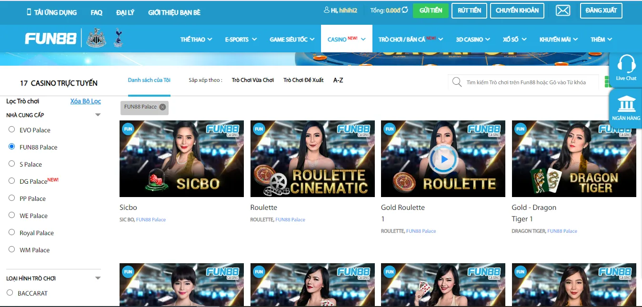
Task: Select BACCARAT game type filter
Action: pos(10,293)
